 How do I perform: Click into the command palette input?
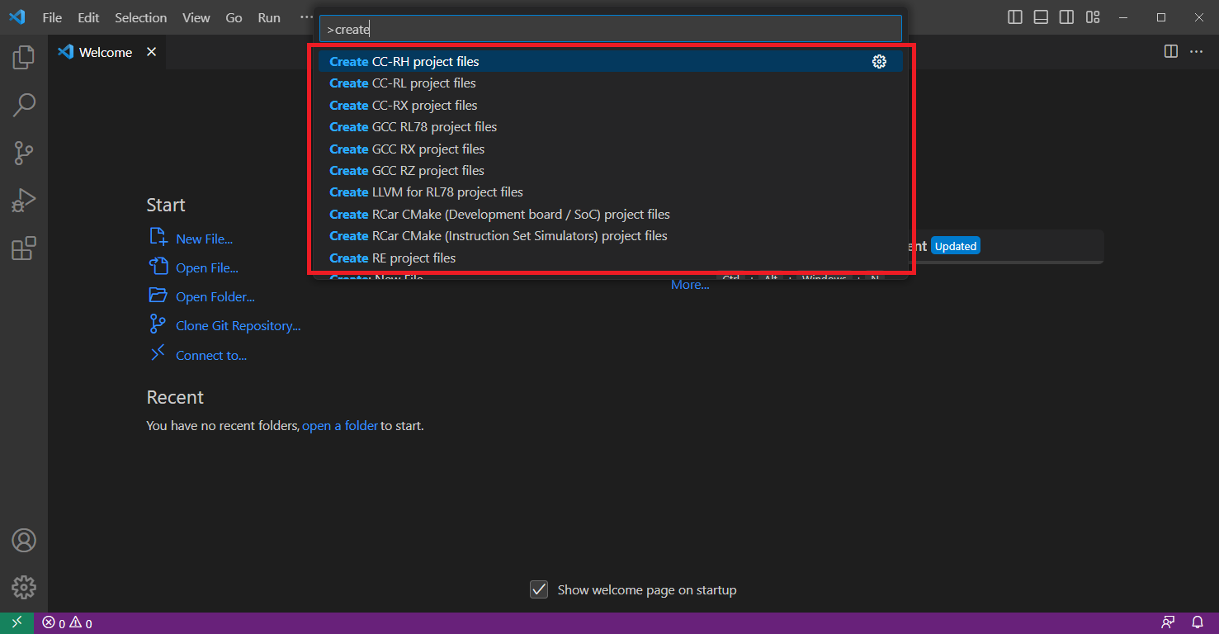[610, 29]
